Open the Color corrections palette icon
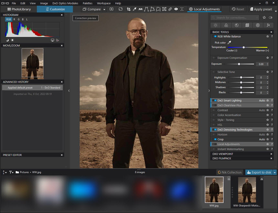Screen dimensions: 278x213 click(226, 25)
